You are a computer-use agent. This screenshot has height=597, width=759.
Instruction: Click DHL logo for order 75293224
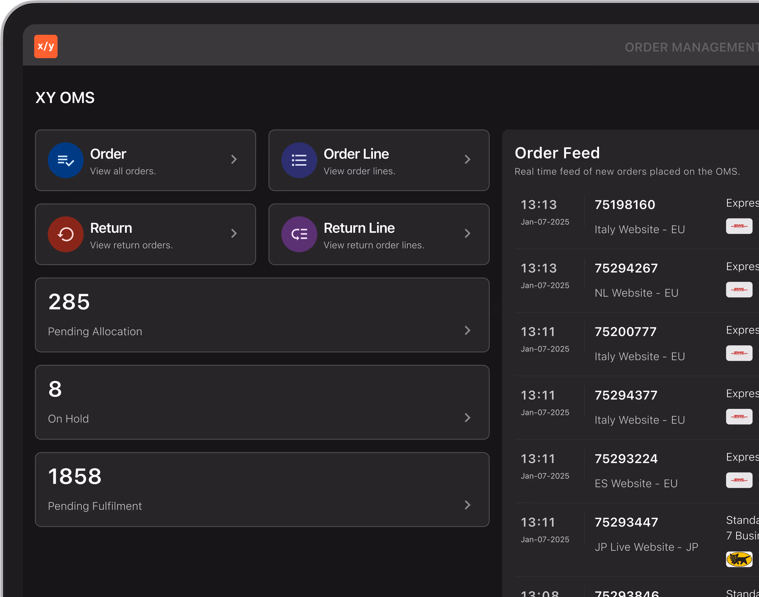[x=739, y=480]
